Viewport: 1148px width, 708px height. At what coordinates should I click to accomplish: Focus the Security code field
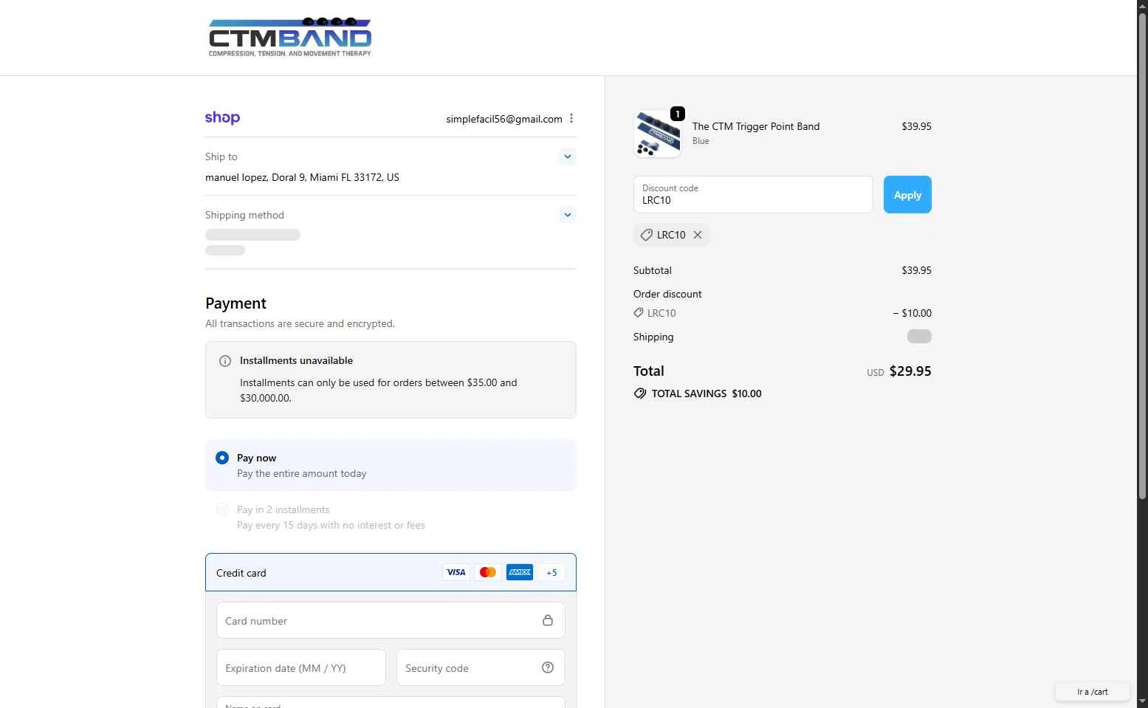pyautogui.click(x=481, y=667)
